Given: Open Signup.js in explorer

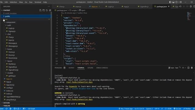Looking at the screenshot, I should click(12, 31).
